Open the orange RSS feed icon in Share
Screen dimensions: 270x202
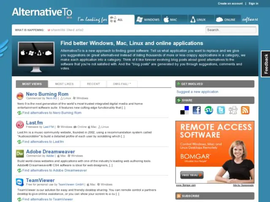[245, 110]
